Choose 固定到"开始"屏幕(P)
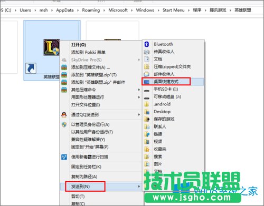This screenshot has width=264, height=206. pos(90,147)
